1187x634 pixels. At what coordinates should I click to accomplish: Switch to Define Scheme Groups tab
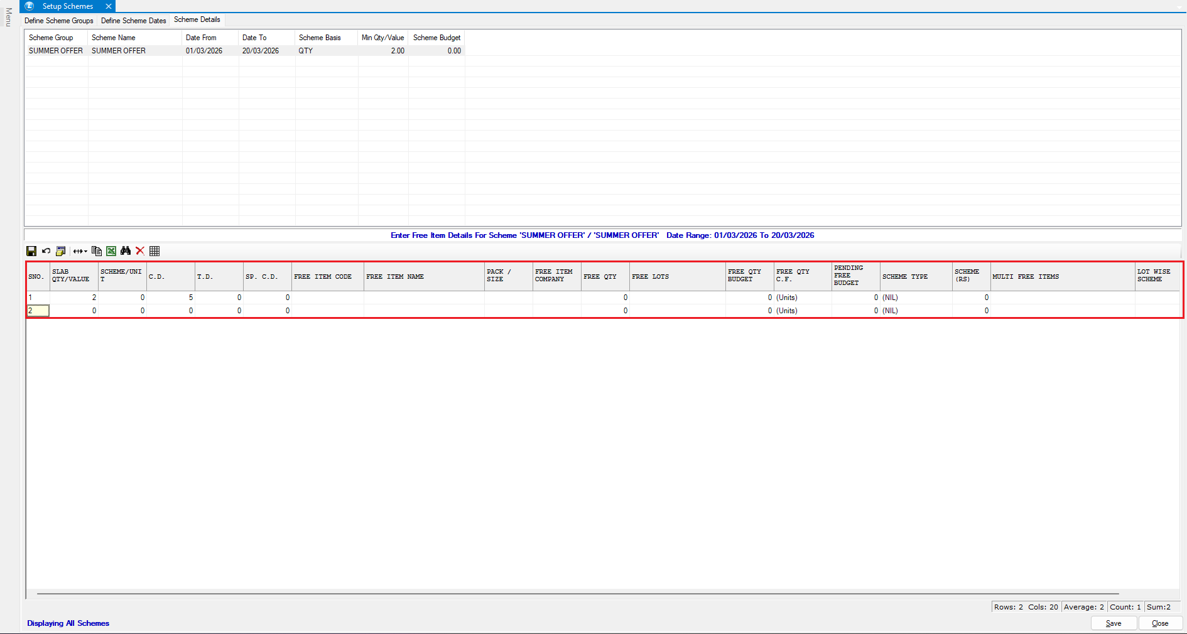pyautogui.click(x=59, y=21)
